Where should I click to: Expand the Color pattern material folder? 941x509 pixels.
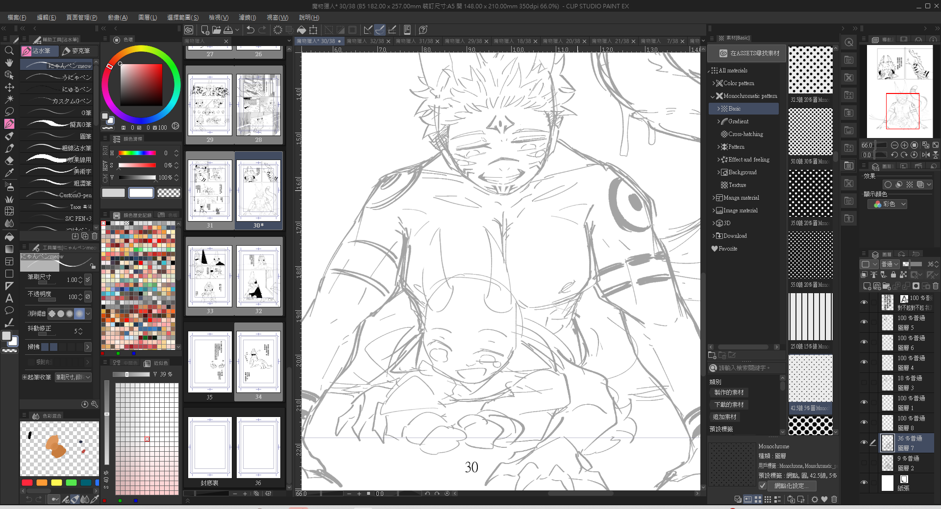714,83
